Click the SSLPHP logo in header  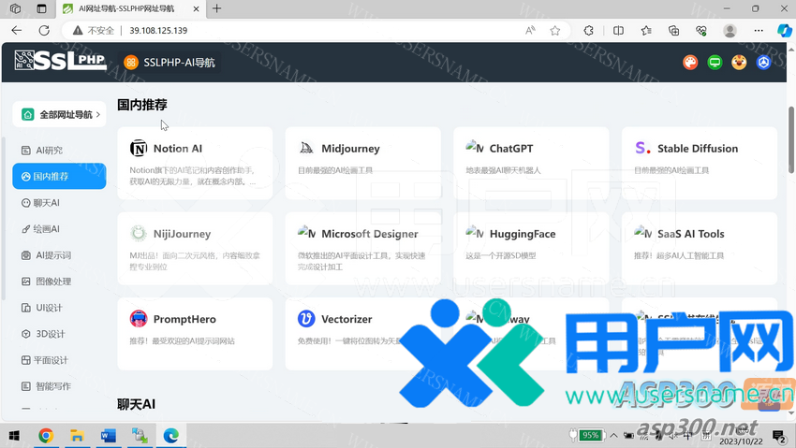[61, 61]
